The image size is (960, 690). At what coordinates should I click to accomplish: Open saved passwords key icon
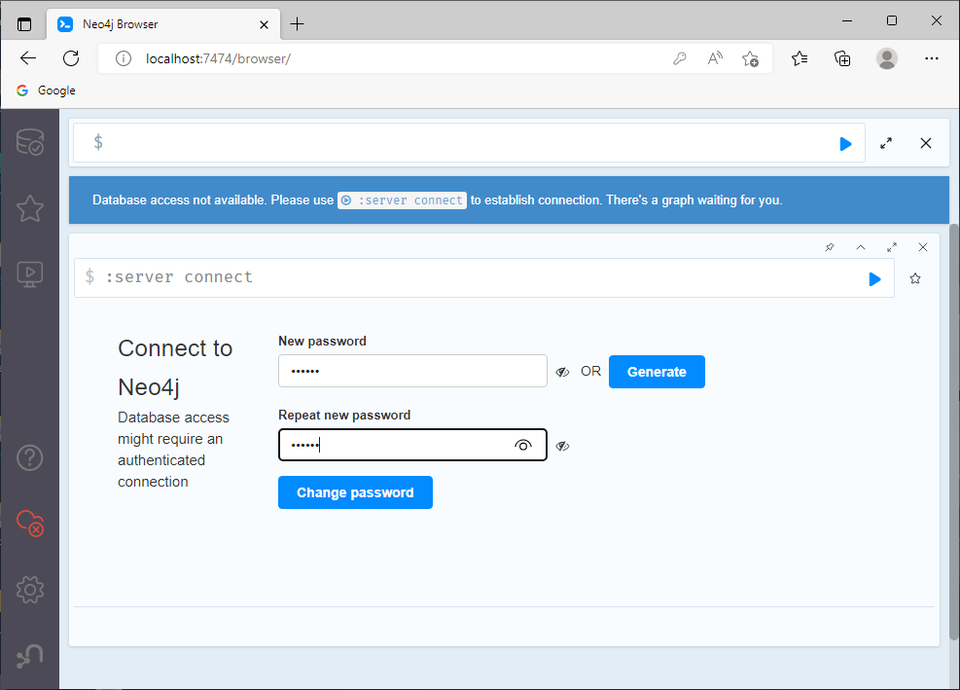coord(680,58)
